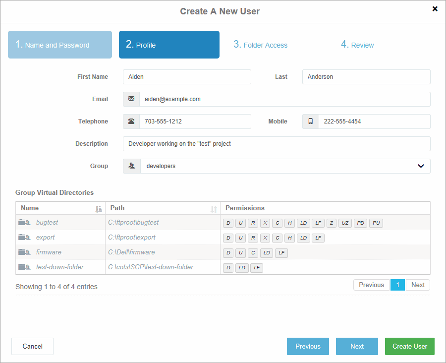446x363 pixels.
Task: Toggle the H permission for export
Action: [x=289, y=238]
